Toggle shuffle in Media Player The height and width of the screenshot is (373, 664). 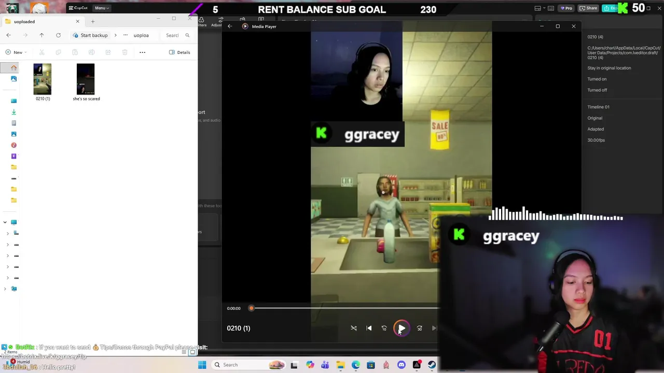pyautogui.click(x=354, y=328)
